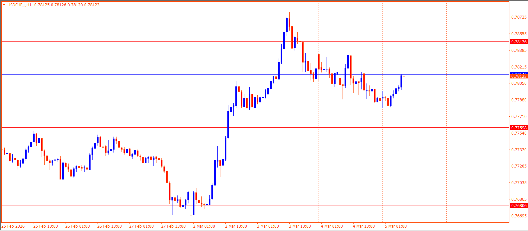Click the 0.77880 price axis value
This screenshot has width=528, height=231.
pyautogui.click(x=519, y=100)
